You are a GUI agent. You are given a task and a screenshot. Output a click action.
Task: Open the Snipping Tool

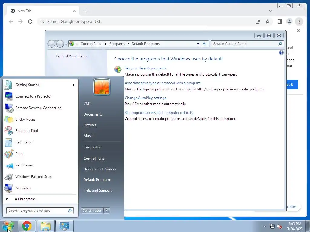pos(40,130)
